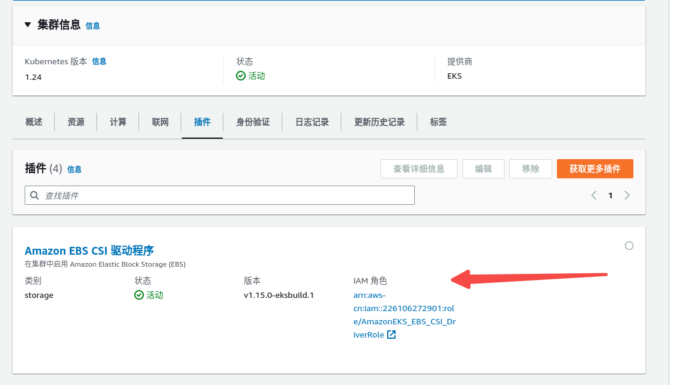This screenshot has height=385, width=690.
Task: Open 信息 link beside Kubernetes 版本
Action: [x=99, y=61]
